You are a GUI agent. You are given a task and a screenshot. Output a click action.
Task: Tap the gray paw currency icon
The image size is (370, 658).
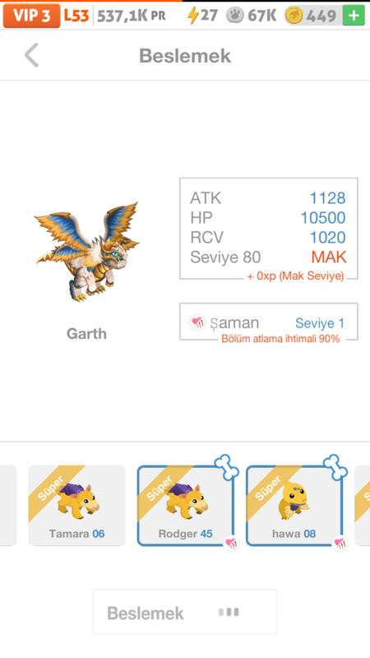235,16
